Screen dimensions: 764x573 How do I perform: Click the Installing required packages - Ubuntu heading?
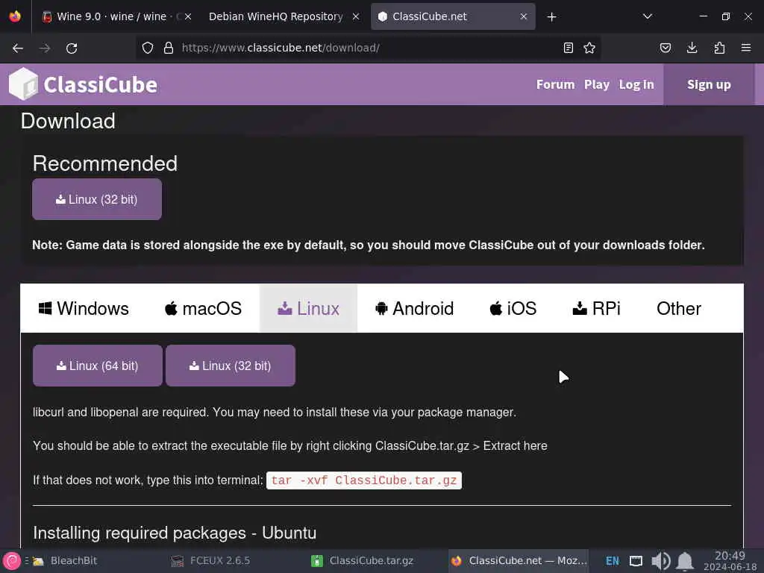pyautogui.click(x=175, y=533)
